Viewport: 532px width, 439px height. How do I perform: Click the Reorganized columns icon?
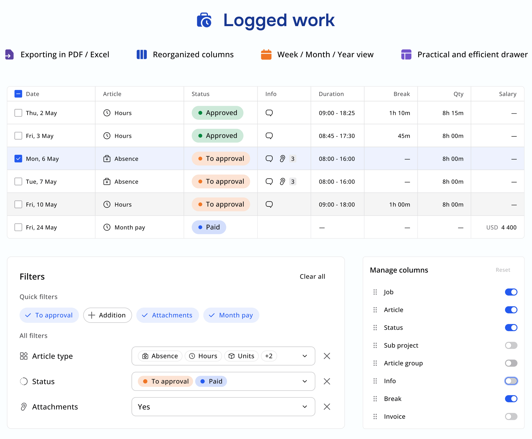[x=142, y=54]
